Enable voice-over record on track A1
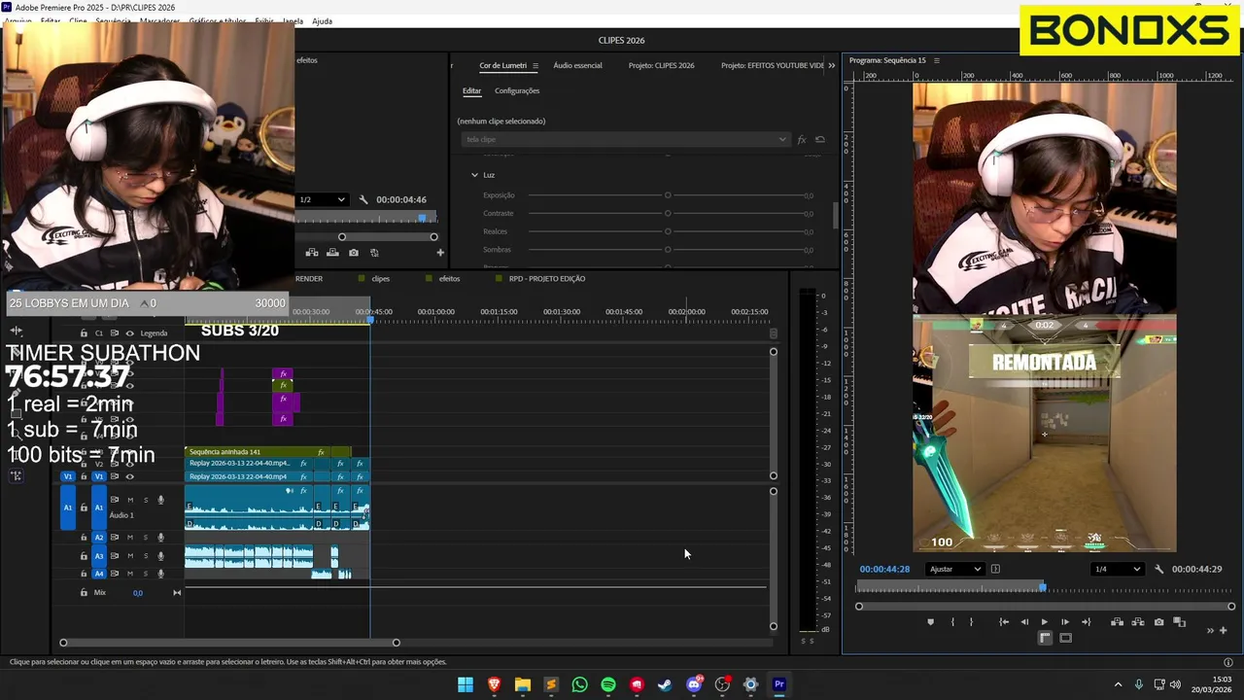The height and width of the screenshot is (700, 1244). pos(160,500)
